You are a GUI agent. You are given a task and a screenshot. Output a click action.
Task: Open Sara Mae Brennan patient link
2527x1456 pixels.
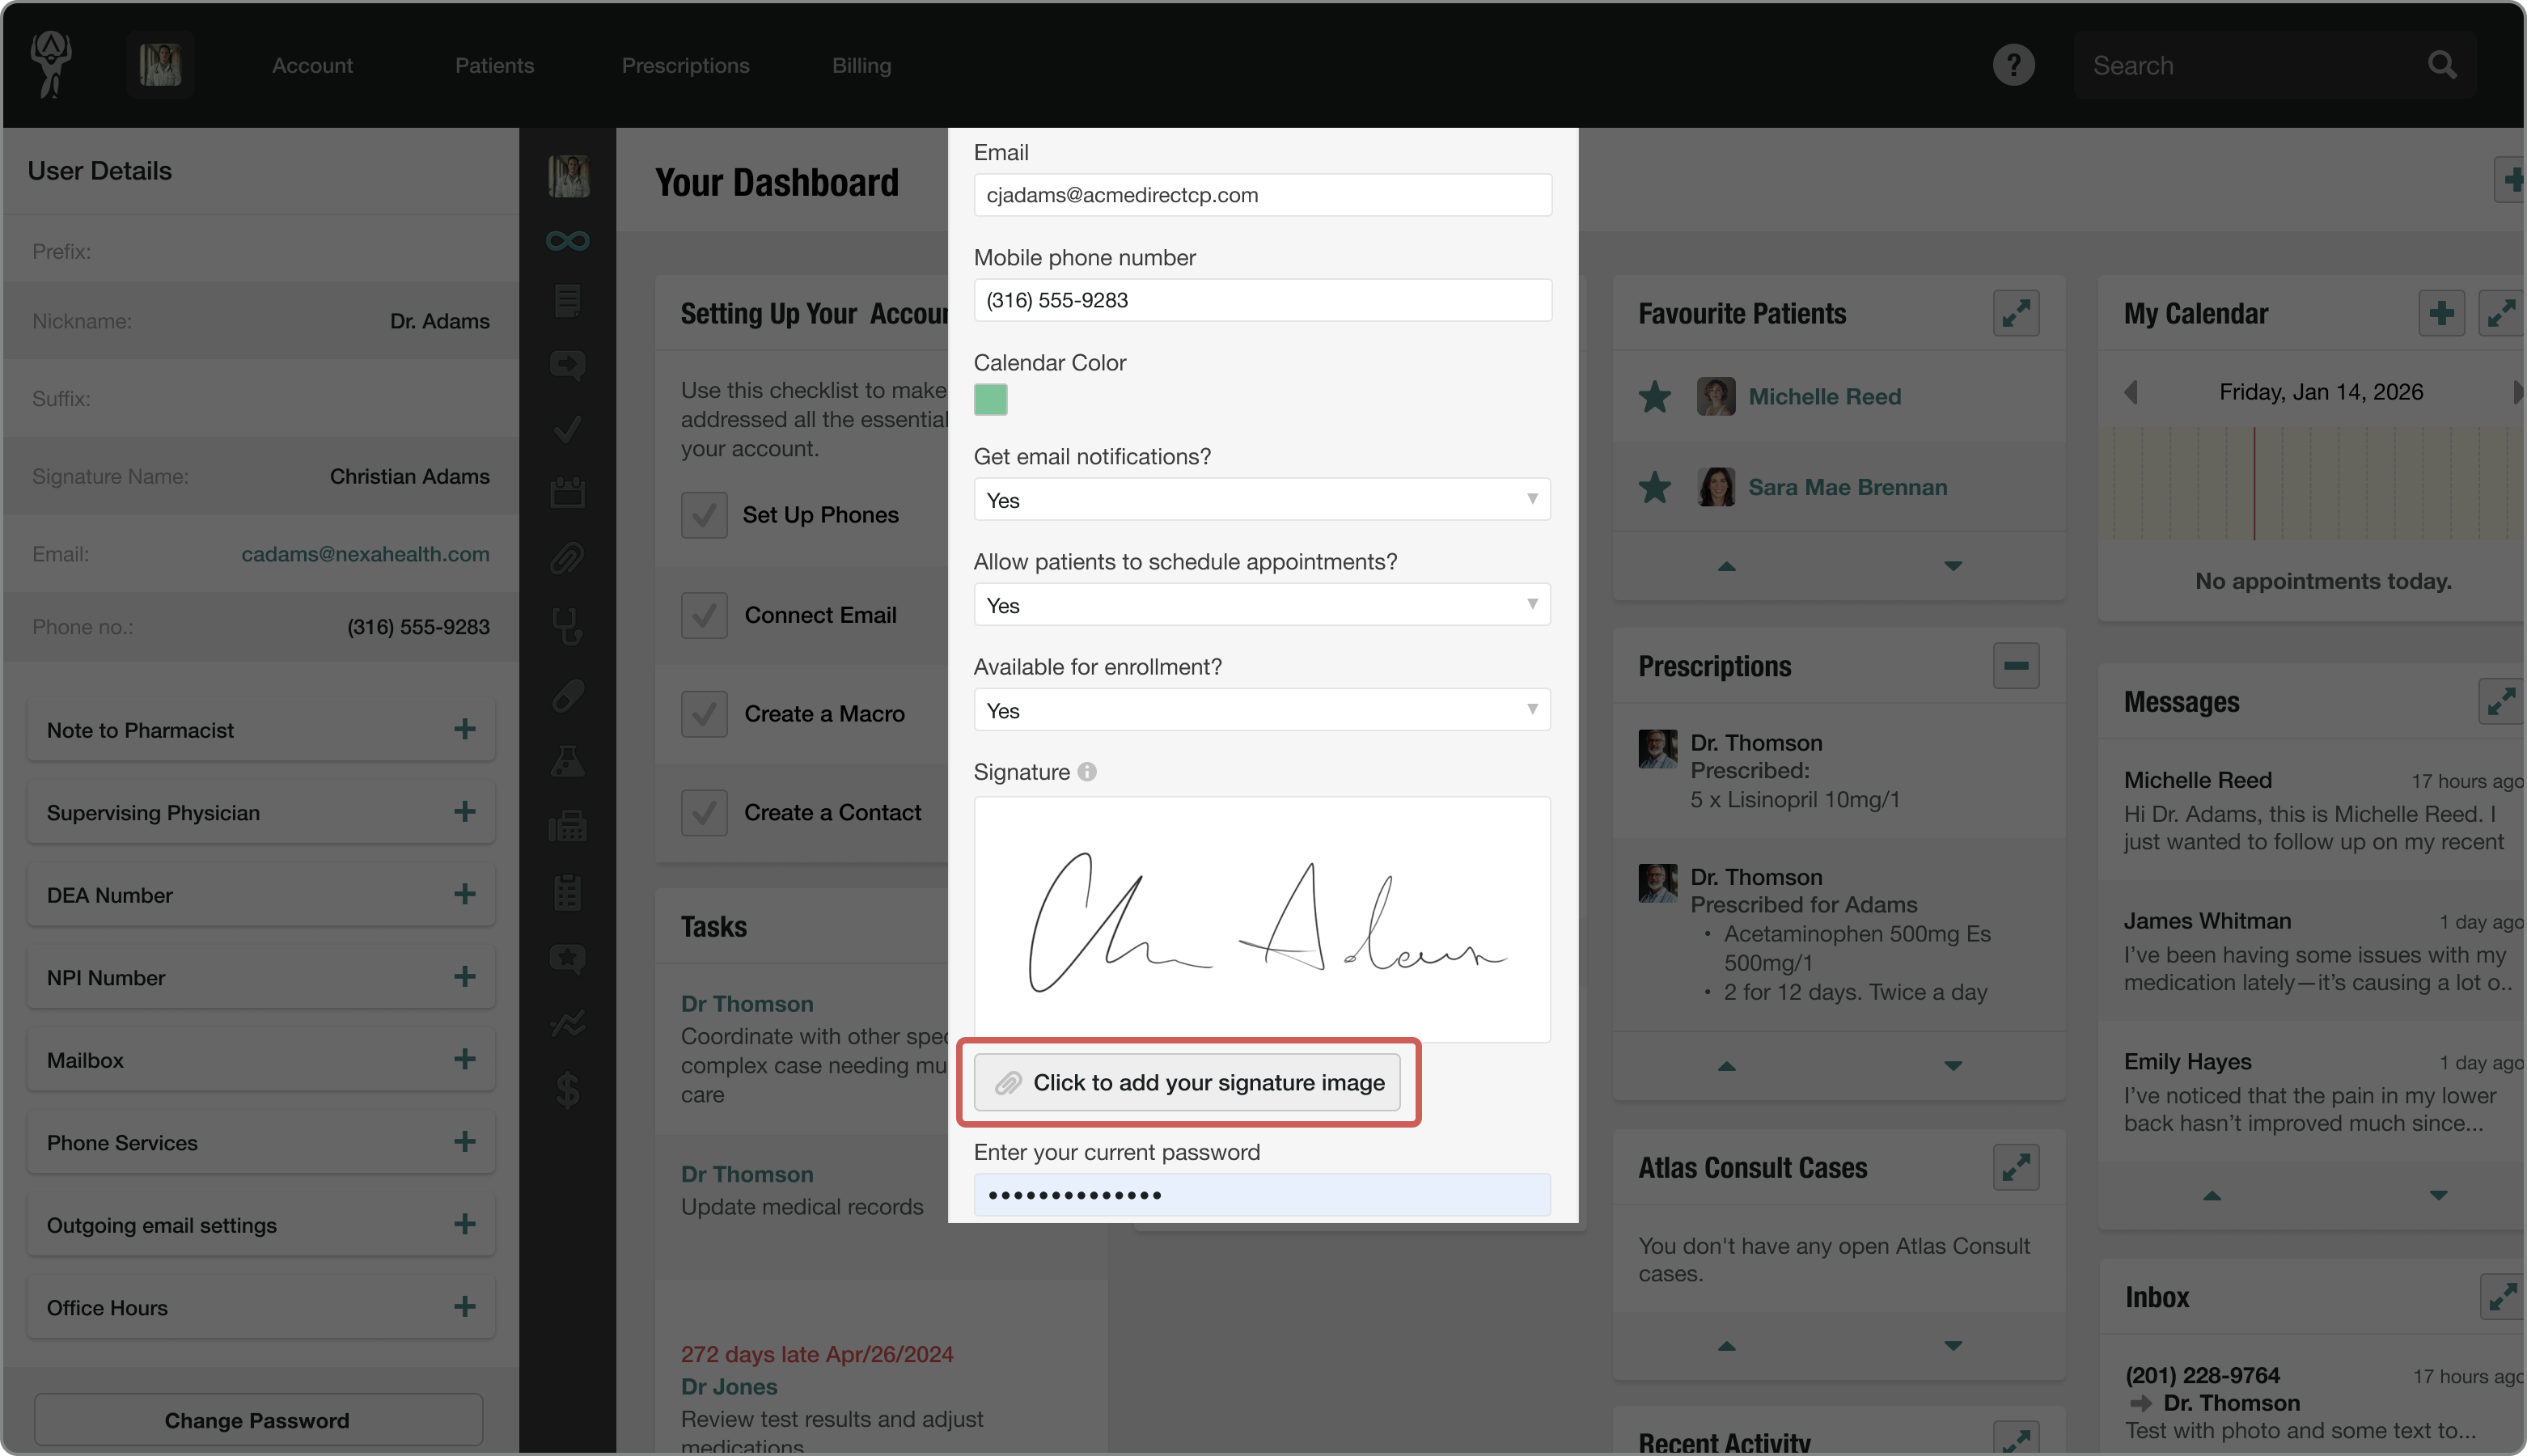point(1847,487)
